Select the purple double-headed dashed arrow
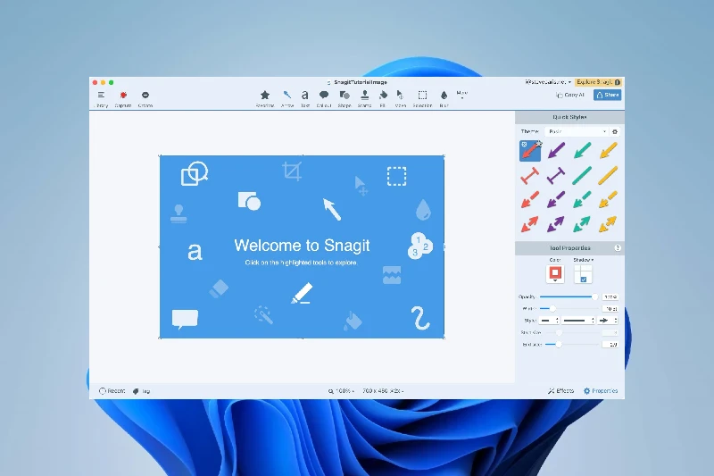The image size is (714, 476). 556,224
